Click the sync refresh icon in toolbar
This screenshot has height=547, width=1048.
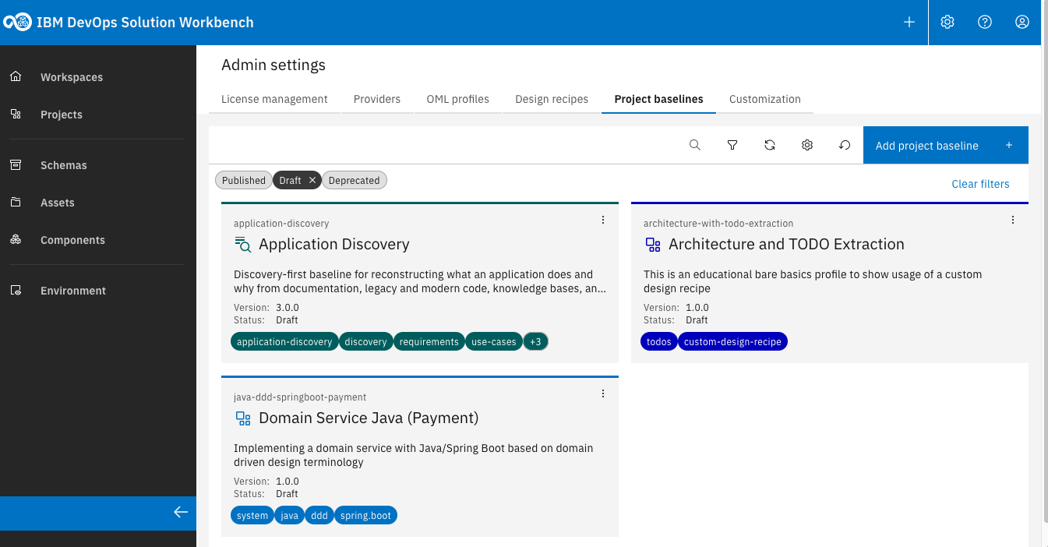[x=770, y=145]
